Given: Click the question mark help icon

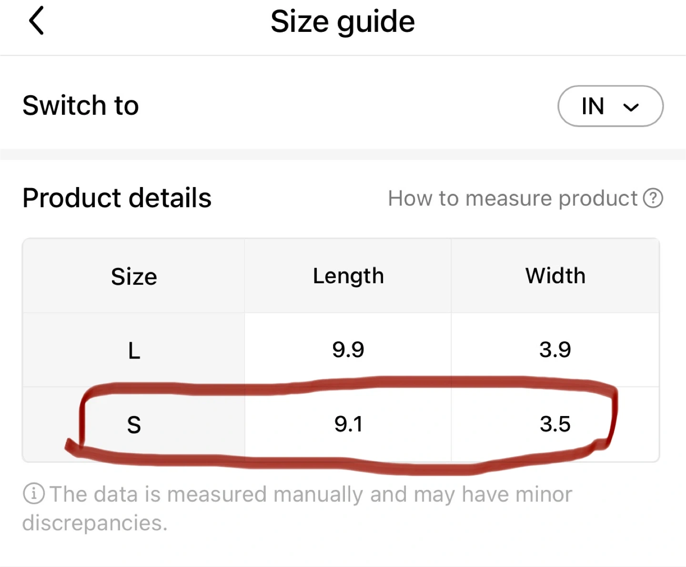Looking at the screenshot, I should [653, 199].
